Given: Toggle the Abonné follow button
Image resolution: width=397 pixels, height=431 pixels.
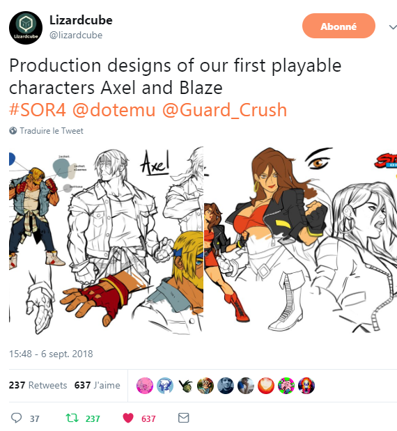Looking at the screenshot, I should click(338, 26).
